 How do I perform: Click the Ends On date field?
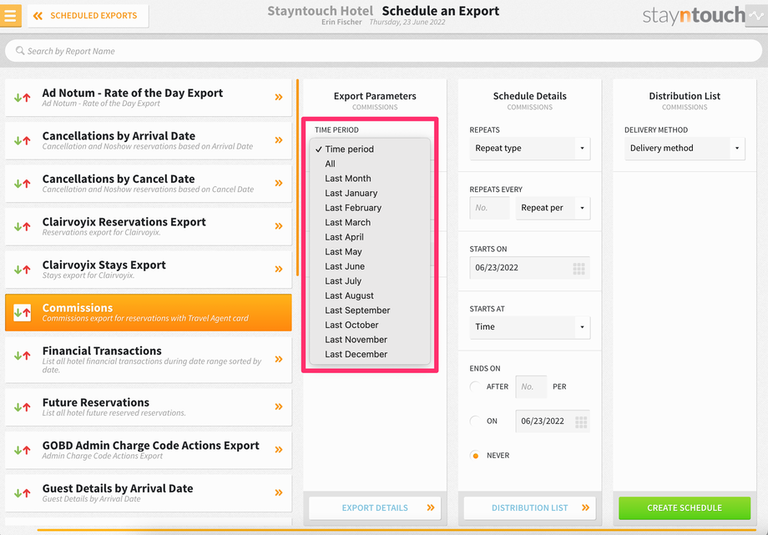pos(553,421)
